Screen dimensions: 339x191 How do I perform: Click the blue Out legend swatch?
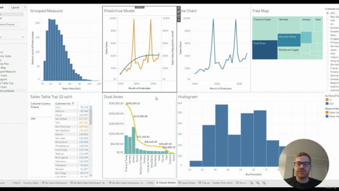click(x=327, y=103)
